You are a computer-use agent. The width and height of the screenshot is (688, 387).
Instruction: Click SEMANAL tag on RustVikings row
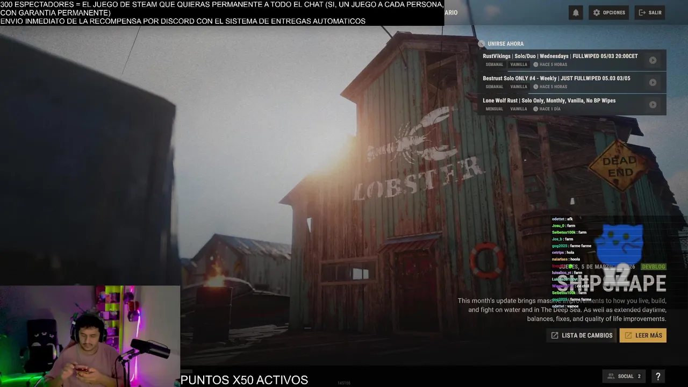coord(494,64)
